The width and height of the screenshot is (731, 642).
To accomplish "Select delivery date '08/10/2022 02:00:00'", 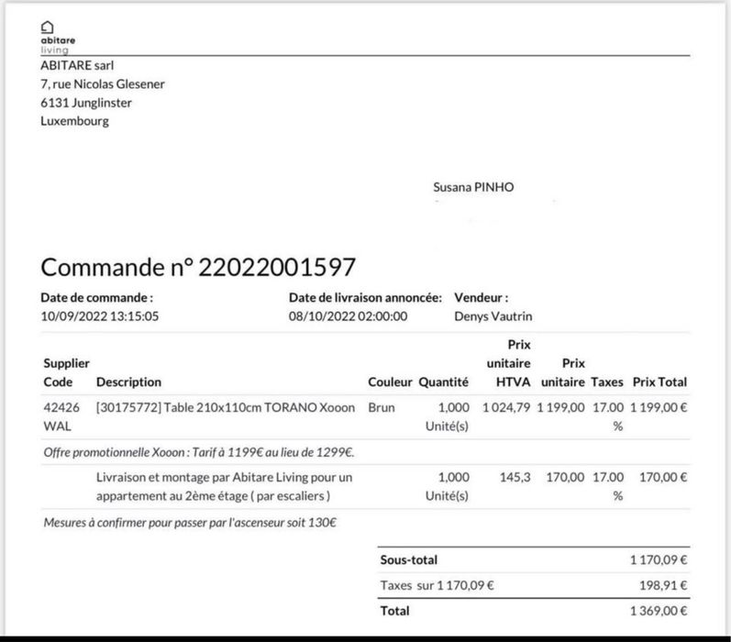I will pos(348,316).
